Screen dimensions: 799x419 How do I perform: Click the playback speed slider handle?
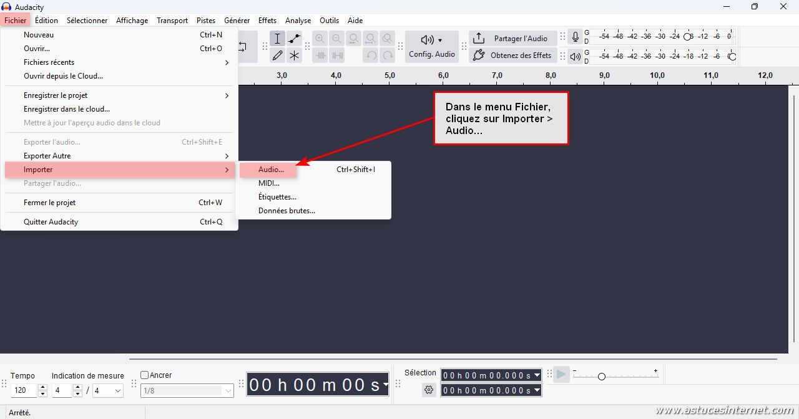coord(601,377)
